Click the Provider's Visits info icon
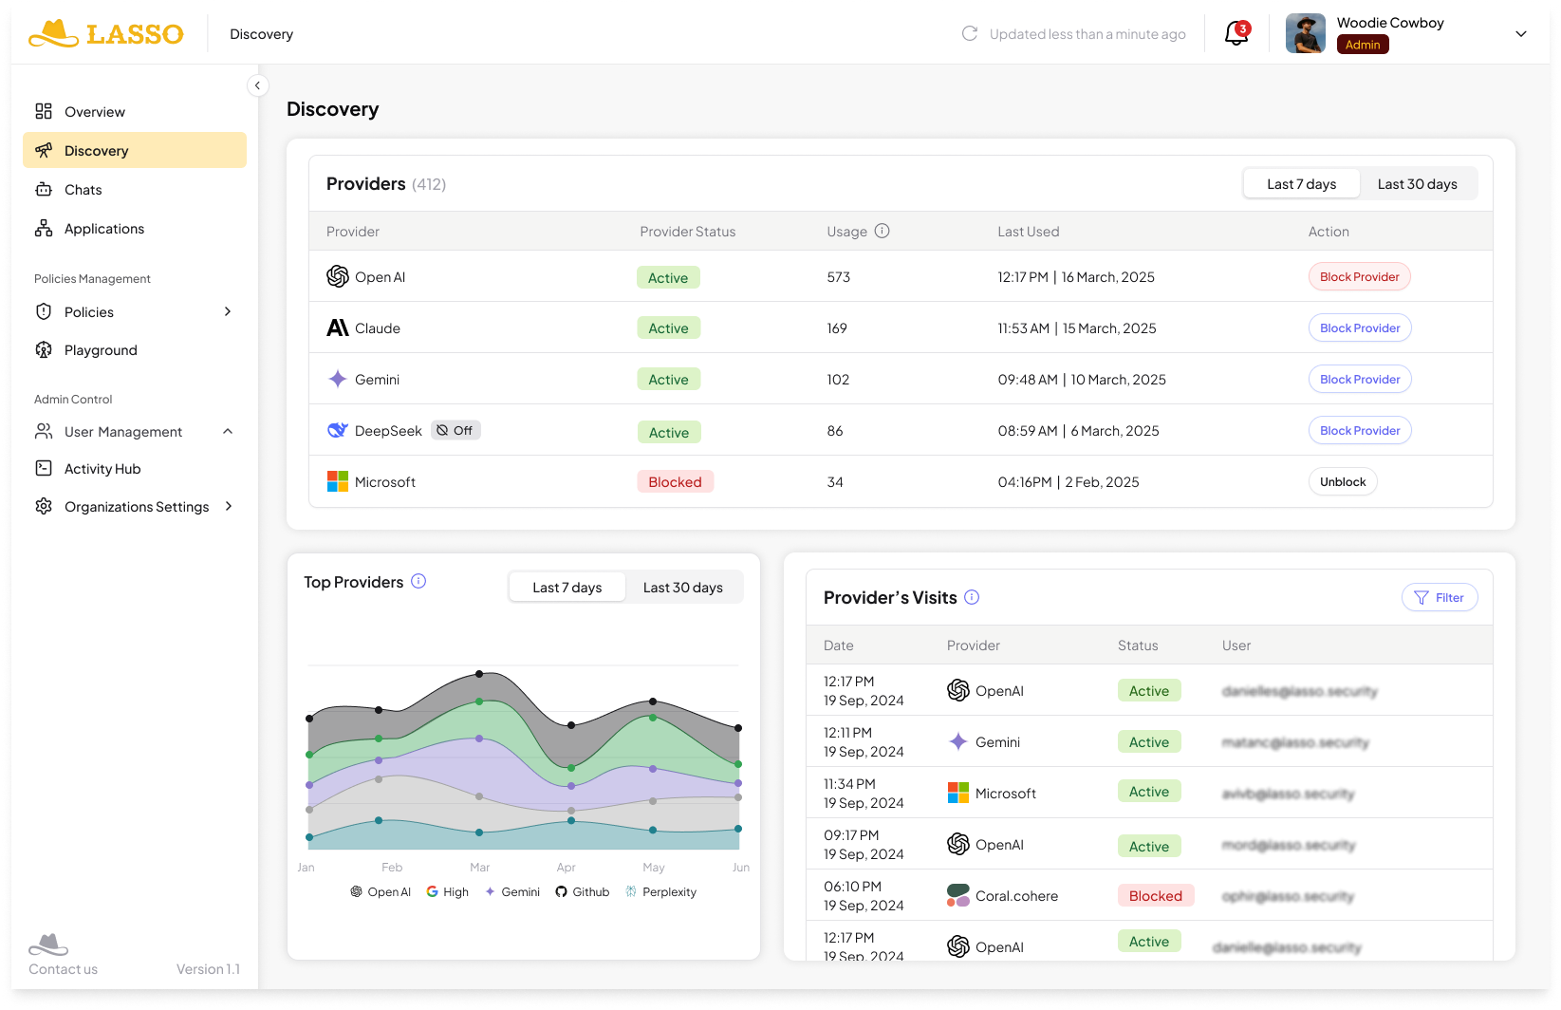Screen dimensions: 1561x1010 coord(972,597)
